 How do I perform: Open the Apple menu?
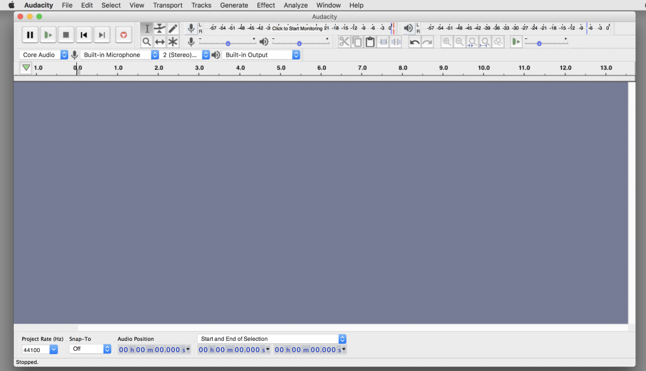(x=11, y=5)
